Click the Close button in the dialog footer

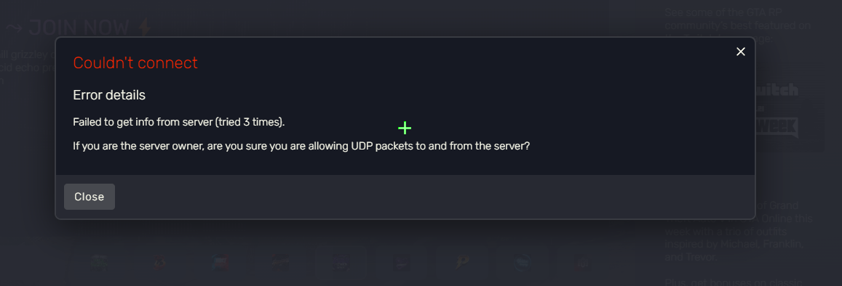[x=89, y=197]
